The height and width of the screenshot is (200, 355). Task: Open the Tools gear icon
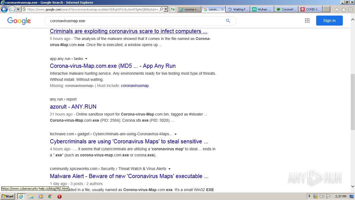351,10
